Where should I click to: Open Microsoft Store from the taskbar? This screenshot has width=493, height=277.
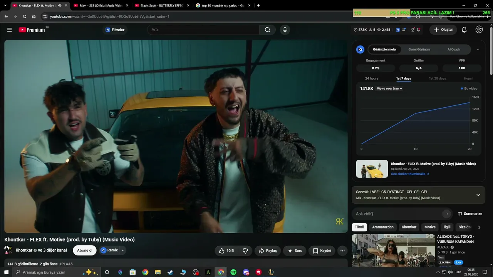tap(132, 272)
